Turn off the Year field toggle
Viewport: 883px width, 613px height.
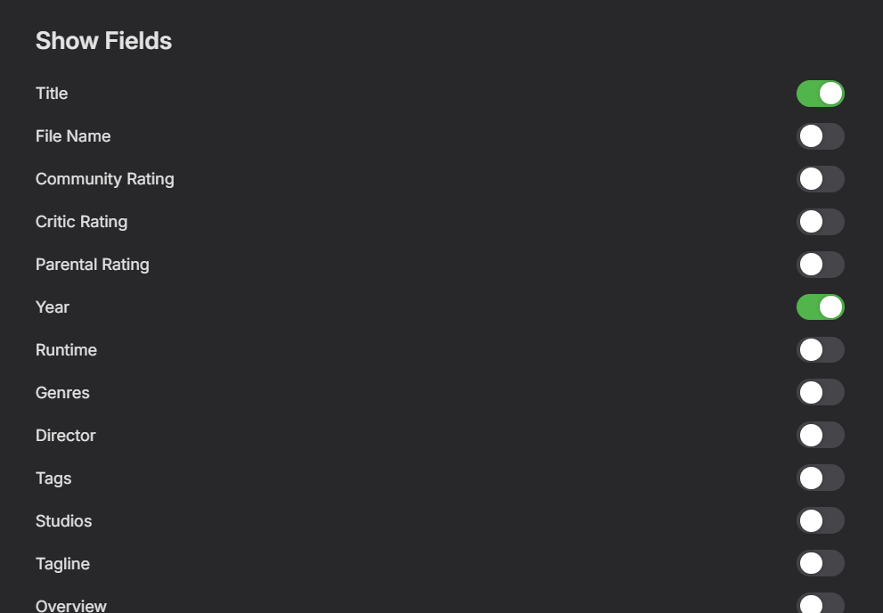pyautogui.click(x=820, y=307)
